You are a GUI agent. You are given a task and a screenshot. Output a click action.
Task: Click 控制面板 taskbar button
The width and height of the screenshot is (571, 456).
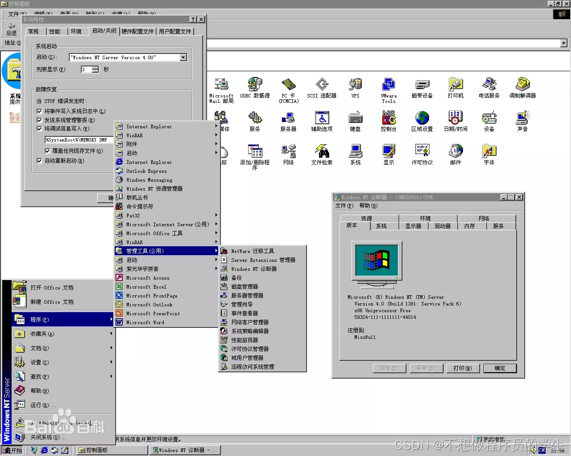(x=112, y=451)
